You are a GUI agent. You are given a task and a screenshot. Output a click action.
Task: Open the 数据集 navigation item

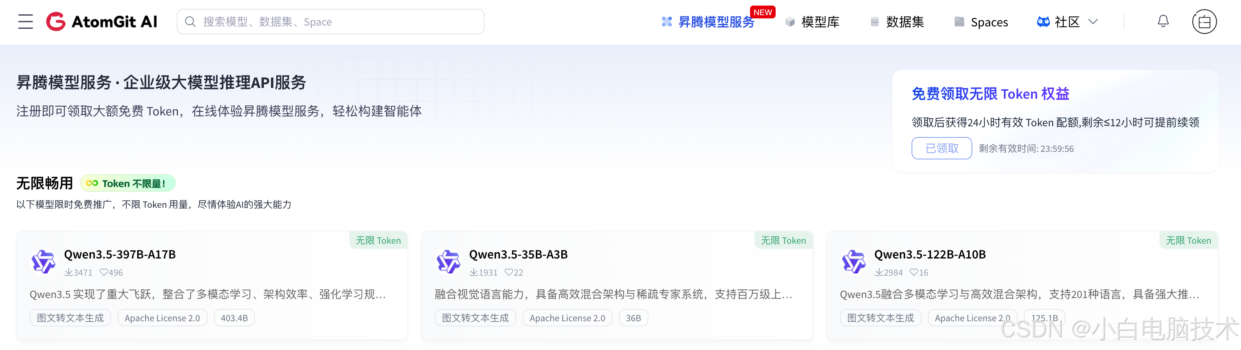(x=897, y=22)
